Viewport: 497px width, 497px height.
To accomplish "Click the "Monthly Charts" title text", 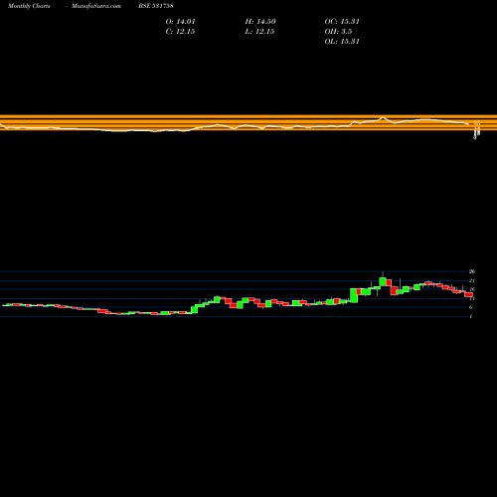I will coord(29,6).
